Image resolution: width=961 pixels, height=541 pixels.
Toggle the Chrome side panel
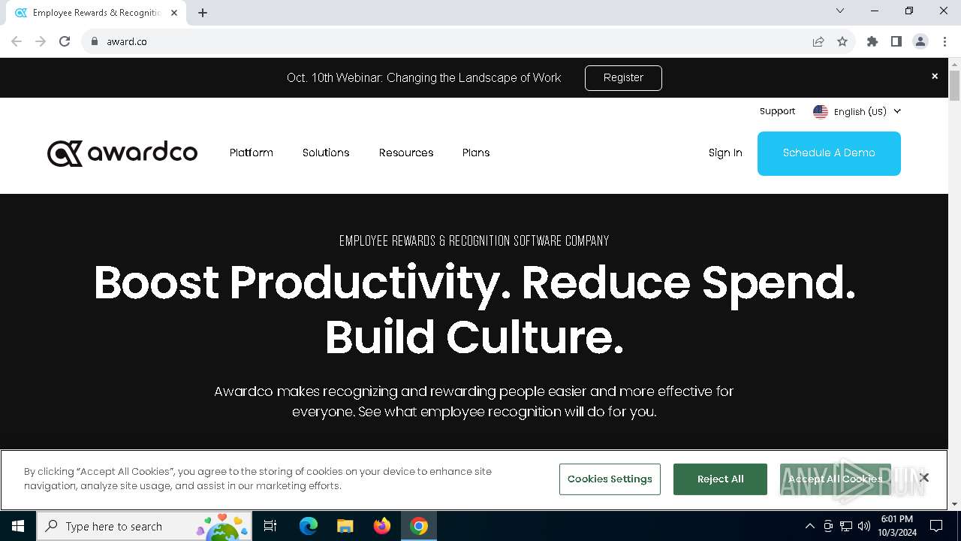pyautogui.click(x=896, y=41)
